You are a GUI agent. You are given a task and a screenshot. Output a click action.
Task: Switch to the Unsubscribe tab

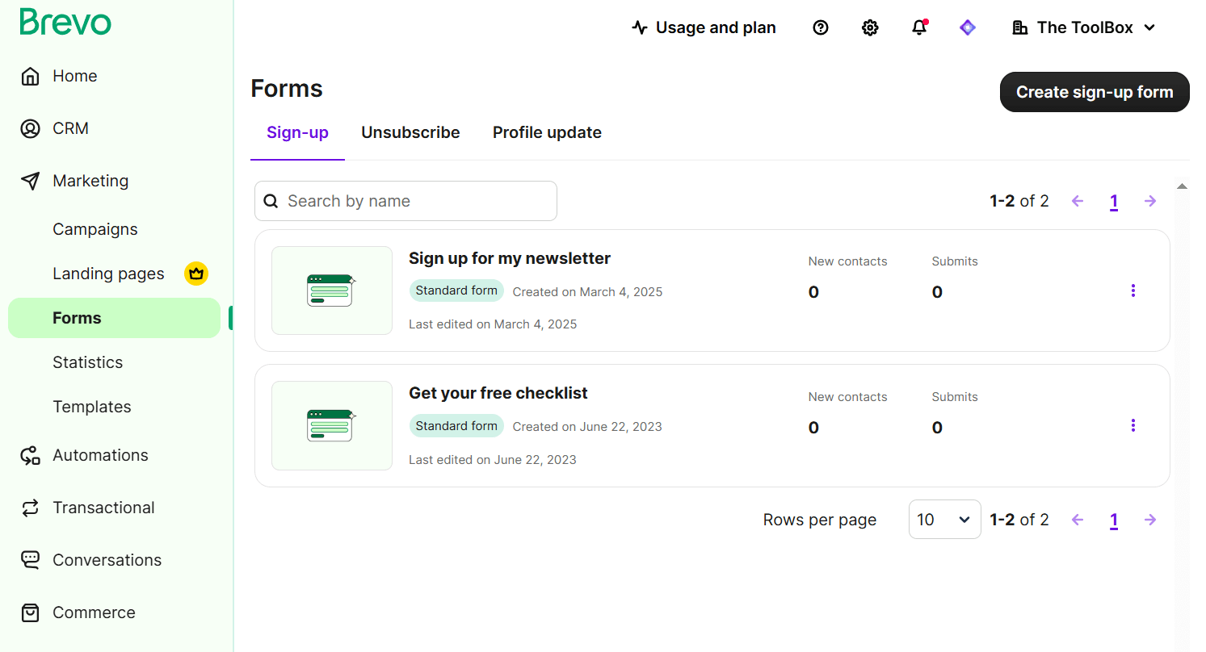point(410,132)
